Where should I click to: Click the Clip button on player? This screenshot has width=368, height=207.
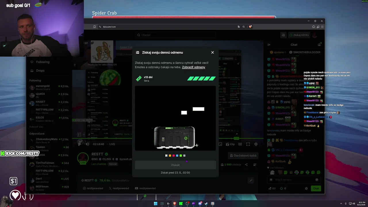click(x=230, y=144)
